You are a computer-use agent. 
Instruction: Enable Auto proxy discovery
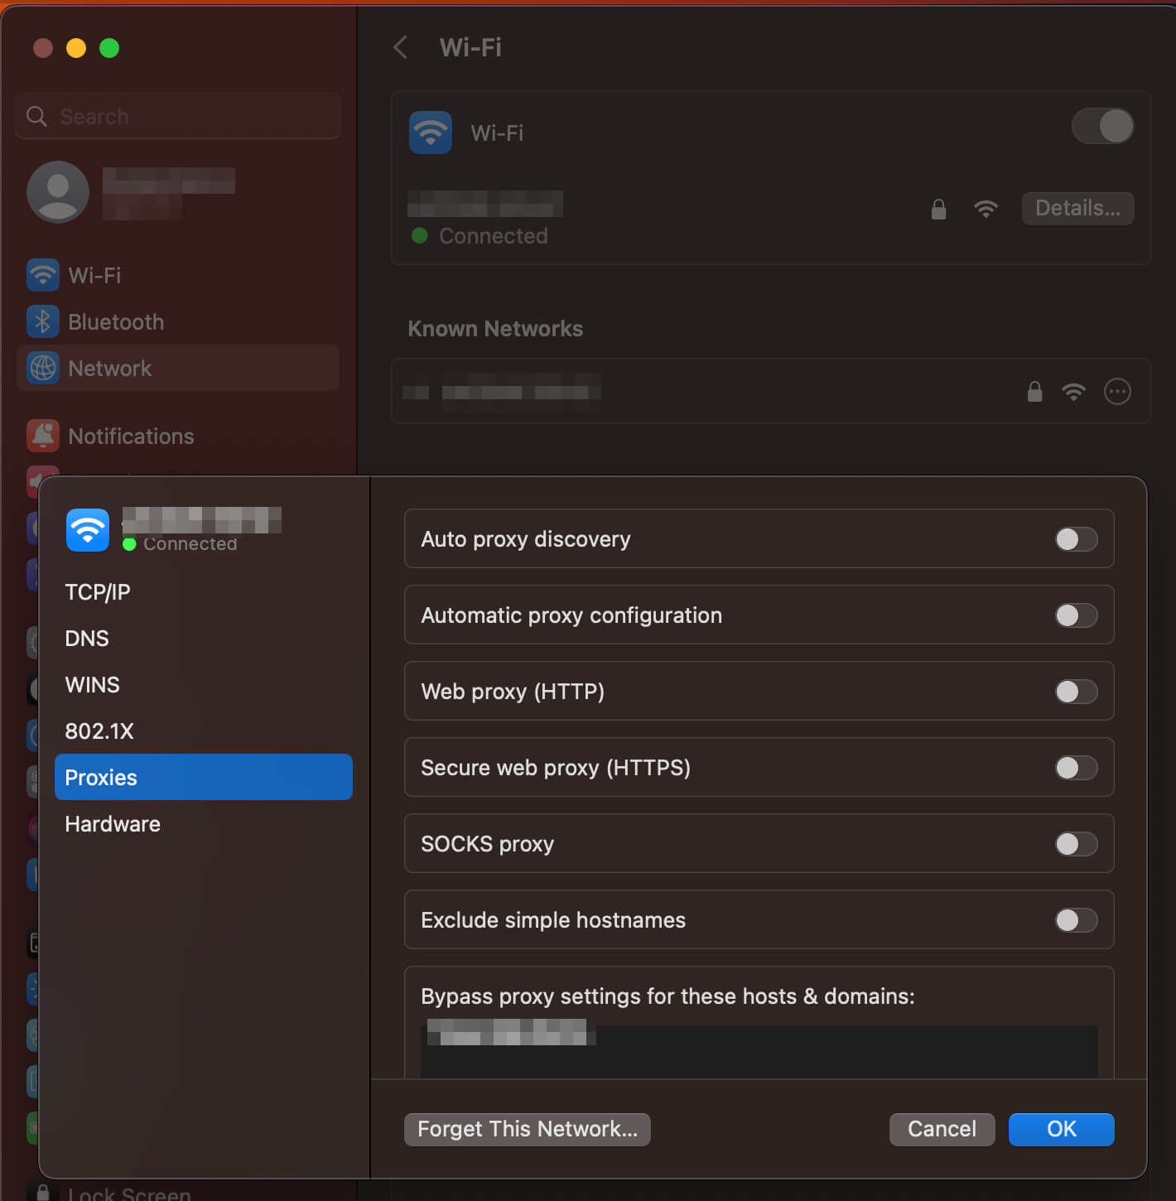click(1076, 539)
